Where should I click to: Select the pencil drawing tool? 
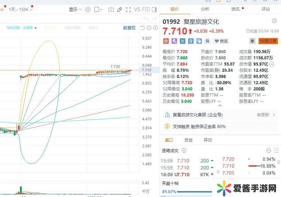119,10
